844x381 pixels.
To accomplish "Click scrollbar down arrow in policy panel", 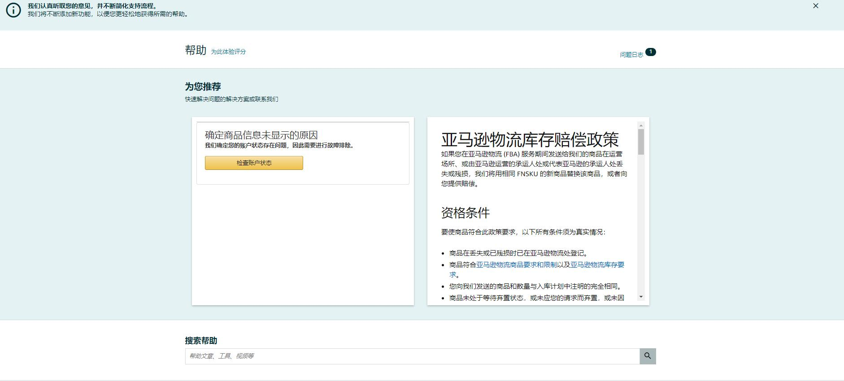I will click(x=641, y=297).
